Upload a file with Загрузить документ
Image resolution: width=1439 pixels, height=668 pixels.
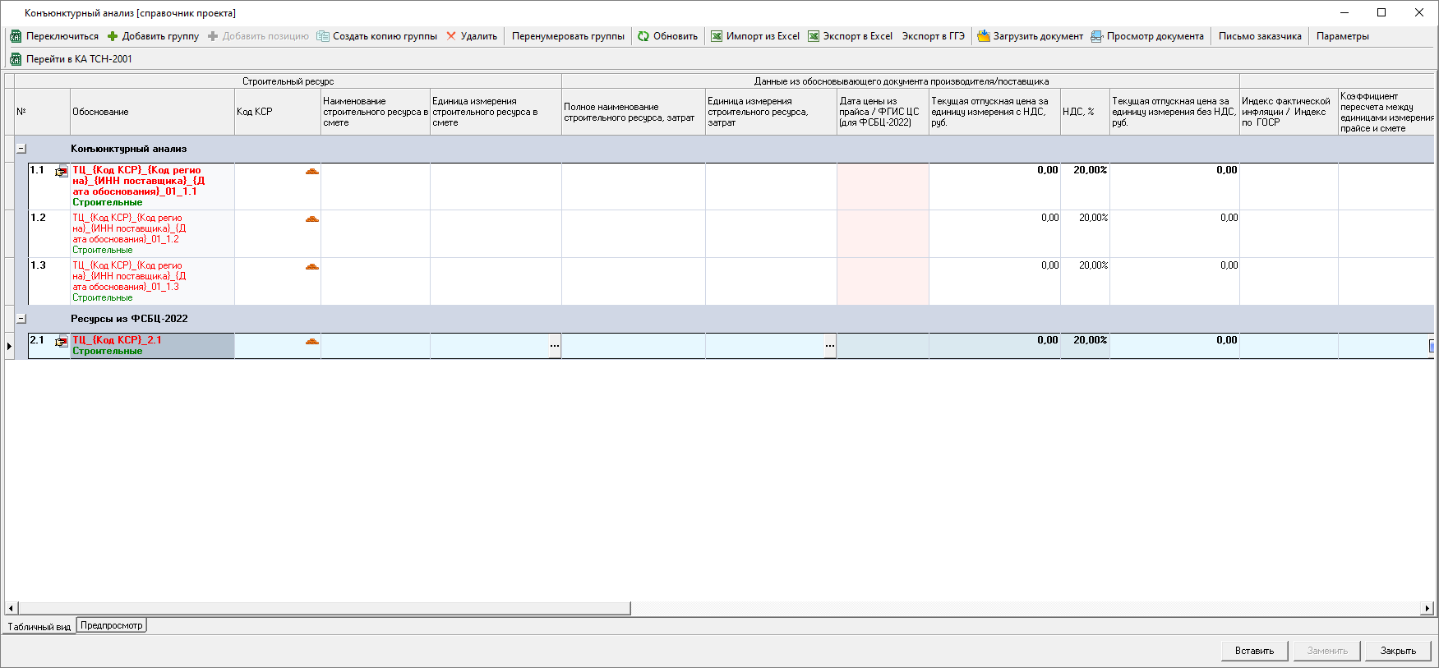pyautogui.click(x=1030, y=36)
